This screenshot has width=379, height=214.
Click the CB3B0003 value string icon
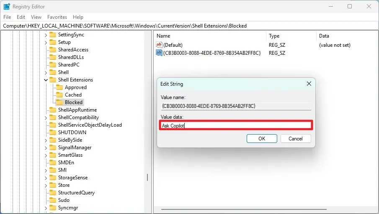tap(159, 53)
